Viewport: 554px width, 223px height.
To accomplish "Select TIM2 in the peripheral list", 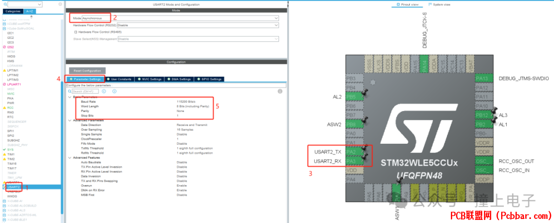I will [11, 159].
